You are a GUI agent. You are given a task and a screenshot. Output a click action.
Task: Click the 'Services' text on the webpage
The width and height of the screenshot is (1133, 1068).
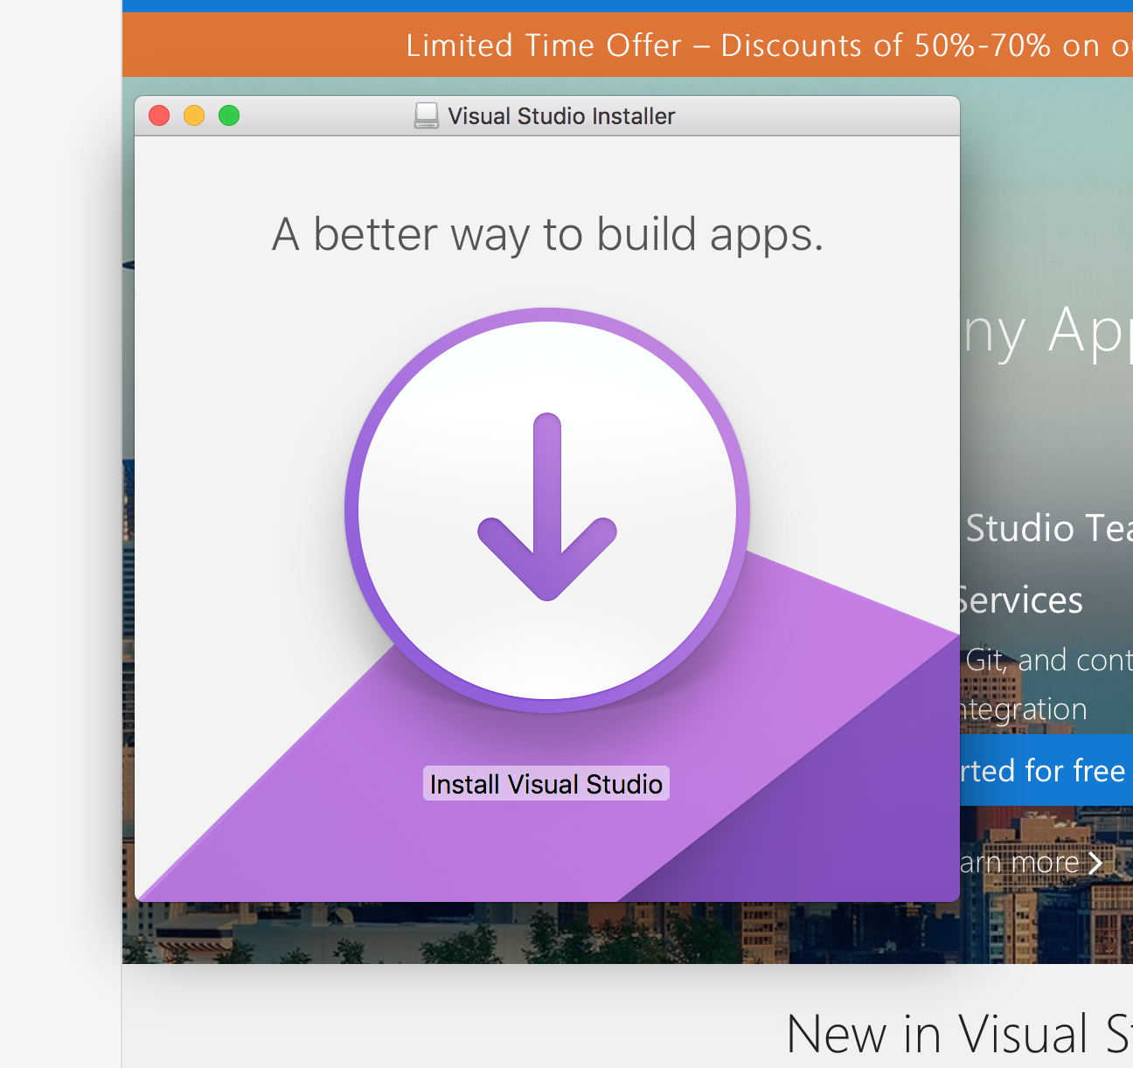point(1019,600)
